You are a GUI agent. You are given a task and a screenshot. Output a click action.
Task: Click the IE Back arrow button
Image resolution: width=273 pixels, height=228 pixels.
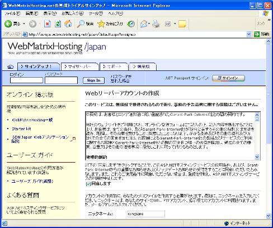8,23
